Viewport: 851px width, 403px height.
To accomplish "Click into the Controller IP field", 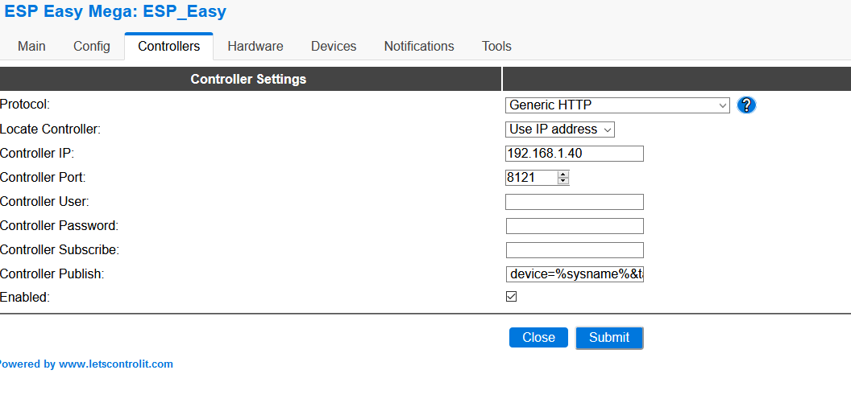I will click(x=574, y=154).
